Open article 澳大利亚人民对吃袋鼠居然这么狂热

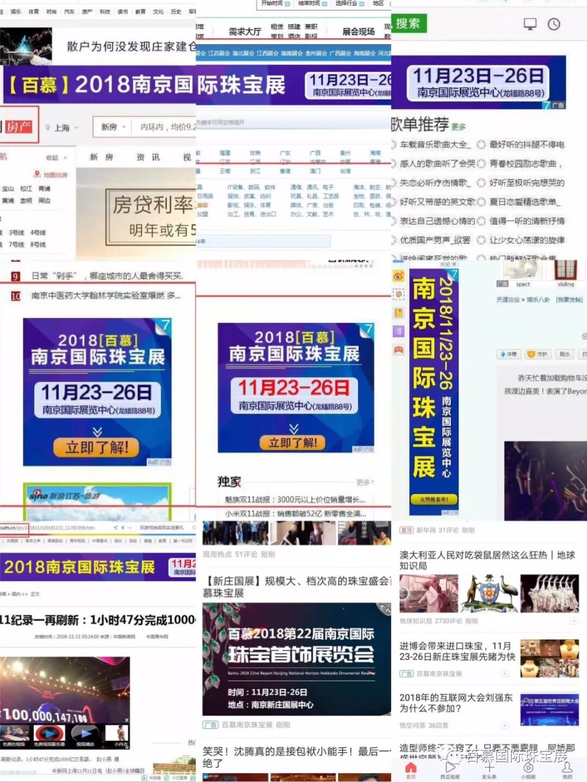point(487,560)
